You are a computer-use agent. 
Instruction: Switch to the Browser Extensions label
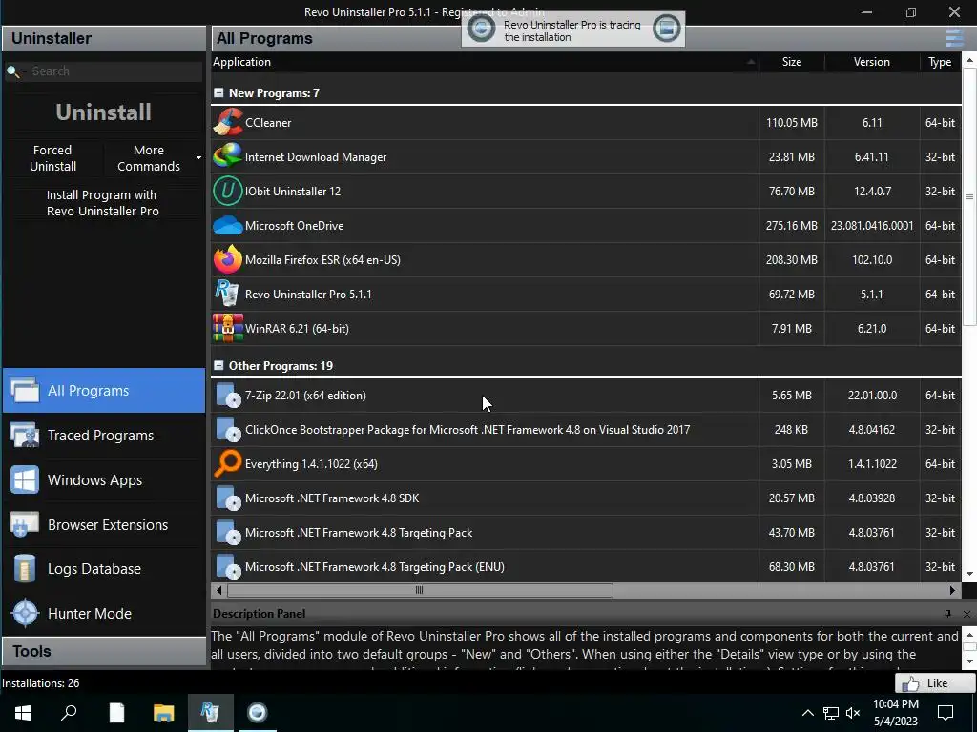pyautogui.click(x=108, y=525)
